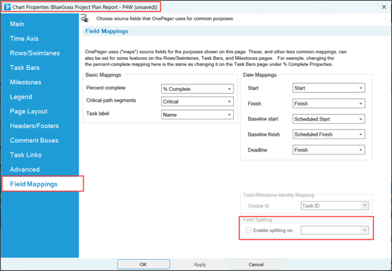Close the Chart Properties dialog

coord(384,7)
